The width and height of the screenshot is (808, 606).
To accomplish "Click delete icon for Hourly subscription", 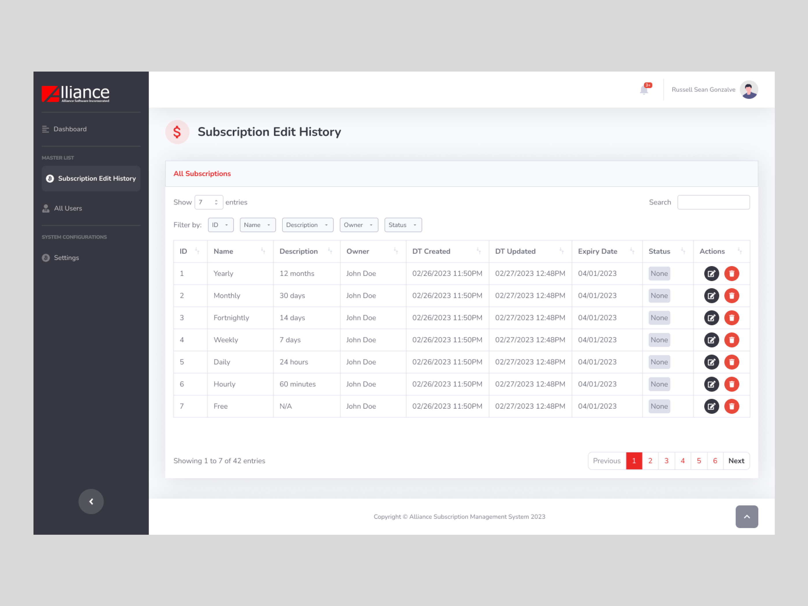I will click(x=731, y=384).
